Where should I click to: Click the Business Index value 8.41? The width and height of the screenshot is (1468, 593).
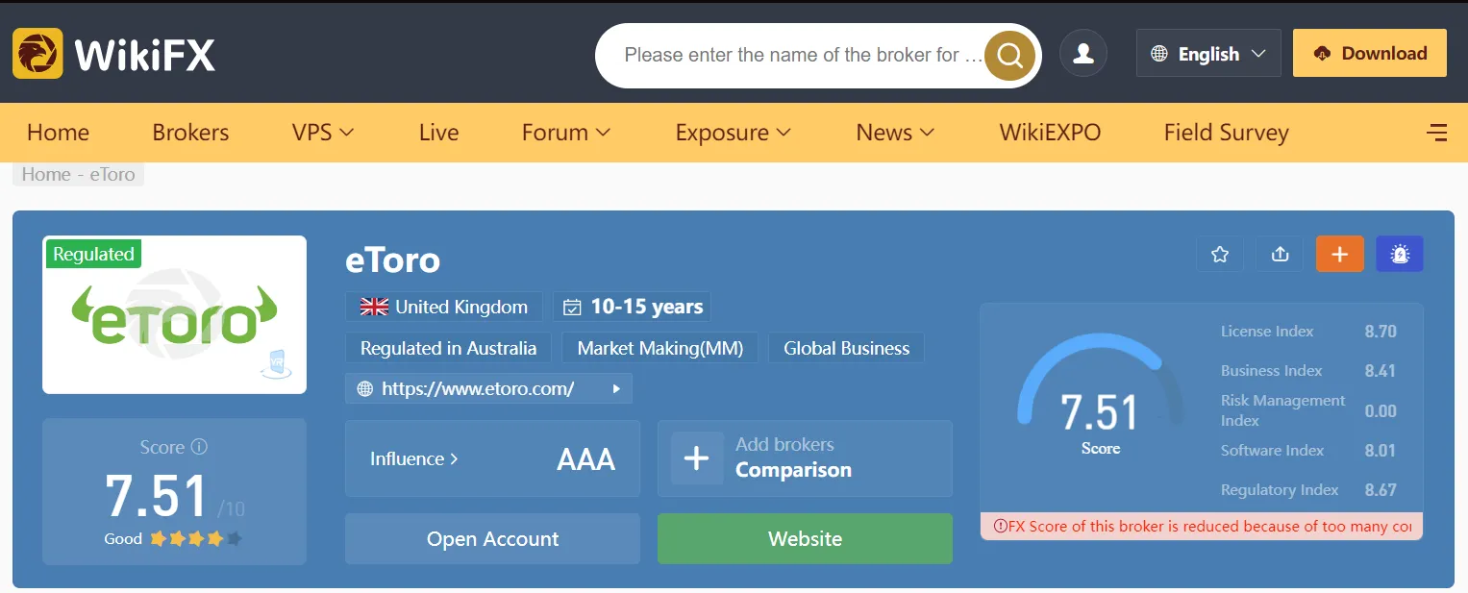click(x=1381, y=371)
